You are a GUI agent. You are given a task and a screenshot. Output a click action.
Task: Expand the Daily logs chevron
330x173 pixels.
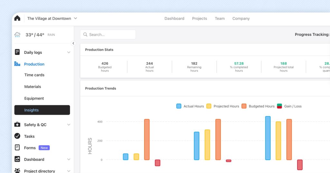pos(69,52)
